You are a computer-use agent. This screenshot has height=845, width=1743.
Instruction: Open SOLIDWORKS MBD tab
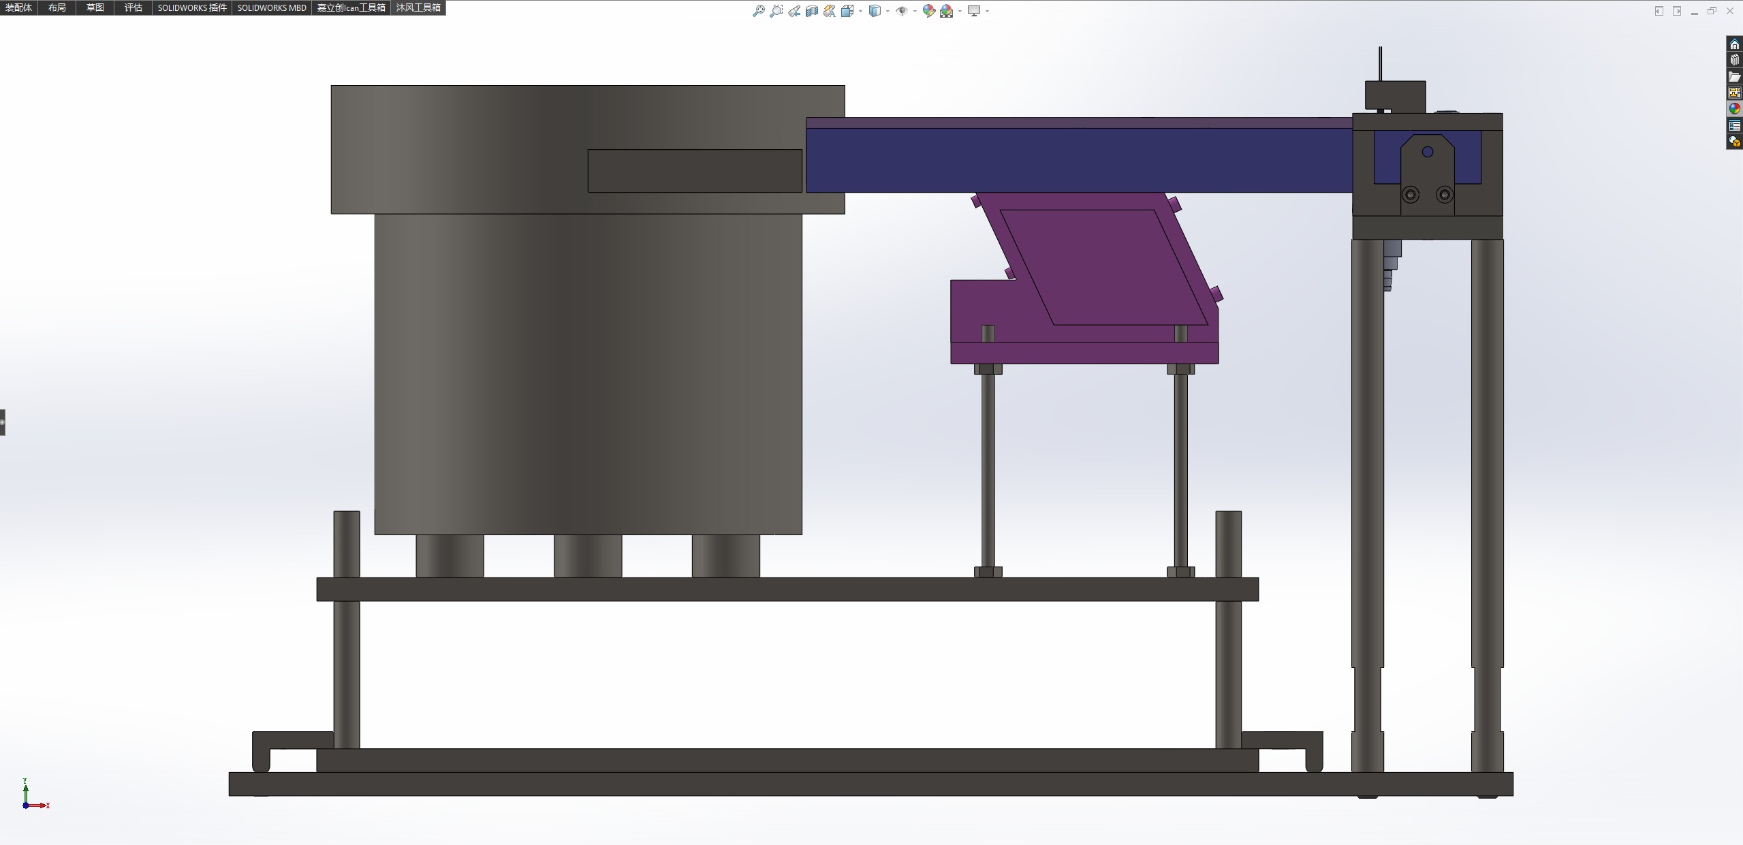click(x=272, y=7)
